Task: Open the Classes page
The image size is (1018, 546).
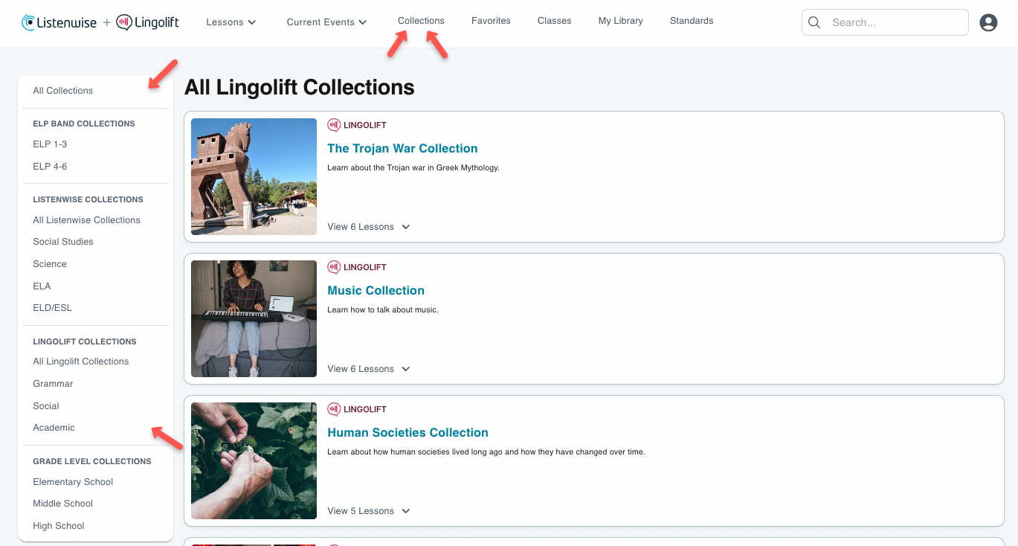Action: pos(555,21)
